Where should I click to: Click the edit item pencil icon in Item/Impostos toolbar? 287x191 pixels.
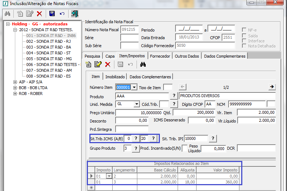click(x=98, y=65)
